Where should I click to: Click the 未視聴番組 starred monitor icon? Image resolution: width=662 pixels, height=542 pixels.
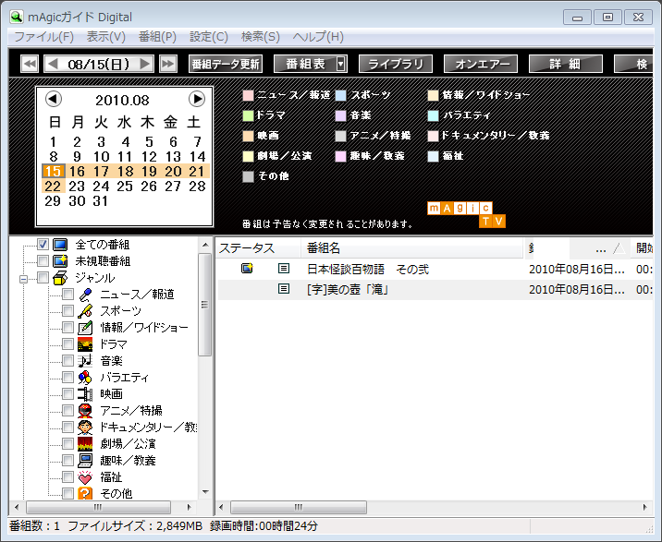pyautogui.click(x=60, y=261)
